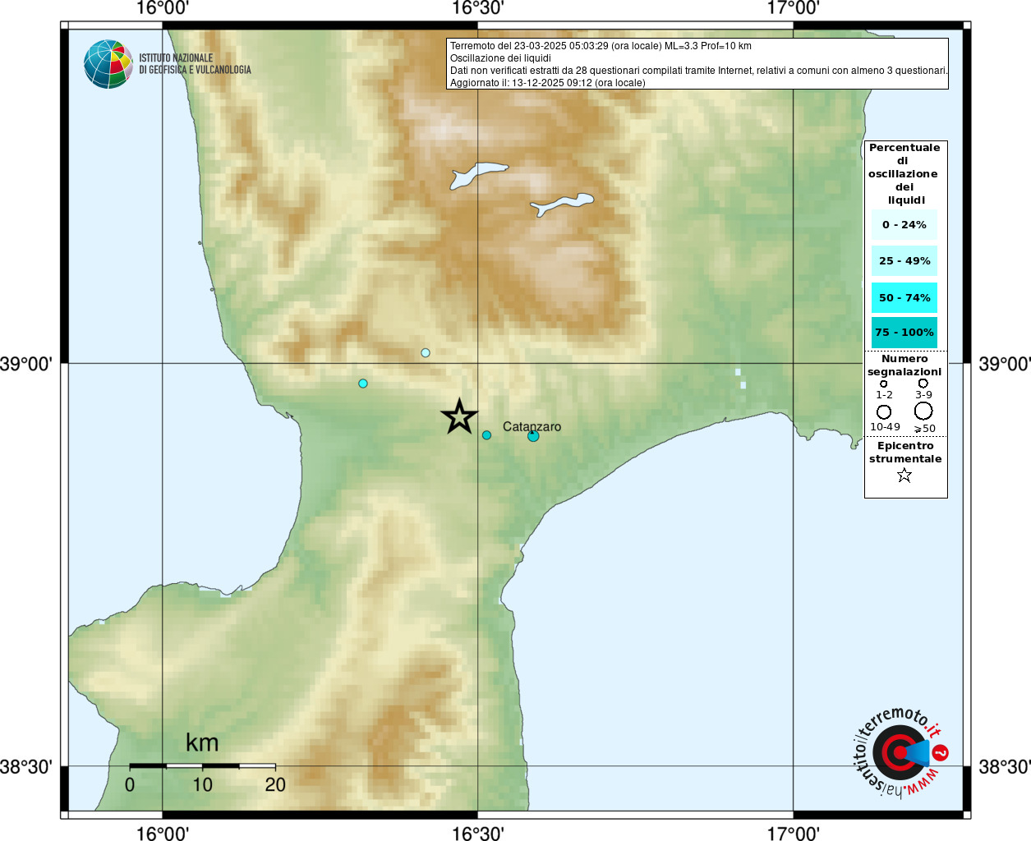Click the top 16°00' longitude label
Viewport: 1031px width, 841px height.
click(x=162, y=8)
